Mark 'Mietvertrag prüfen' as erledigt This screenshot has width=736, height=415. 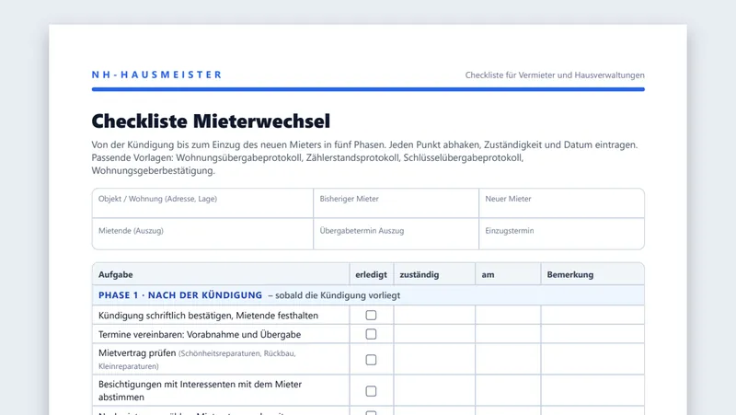tap(371, 360)
